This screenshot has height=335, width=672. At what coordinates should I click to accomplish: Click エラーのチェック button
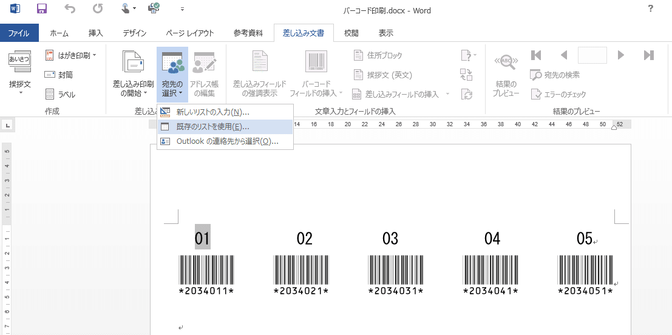point(558,94)
